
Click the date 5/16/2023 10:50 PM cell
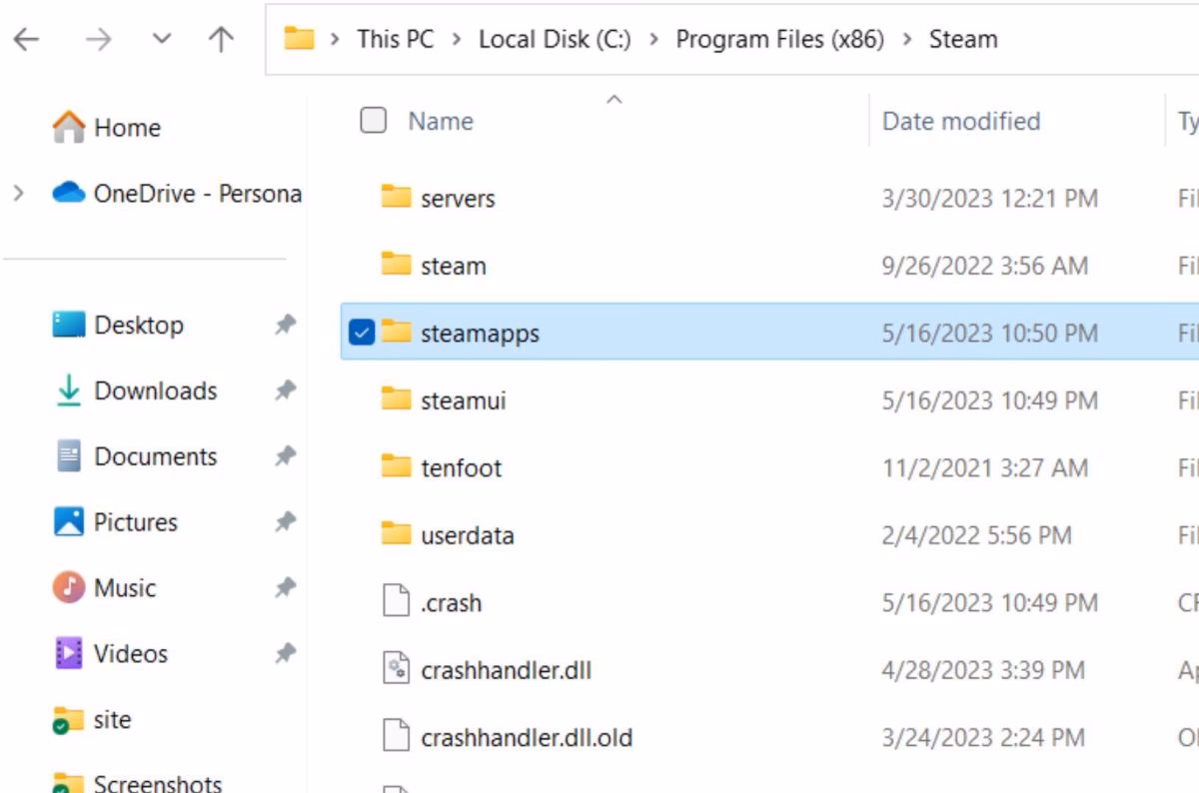click(x=989, y=334)
